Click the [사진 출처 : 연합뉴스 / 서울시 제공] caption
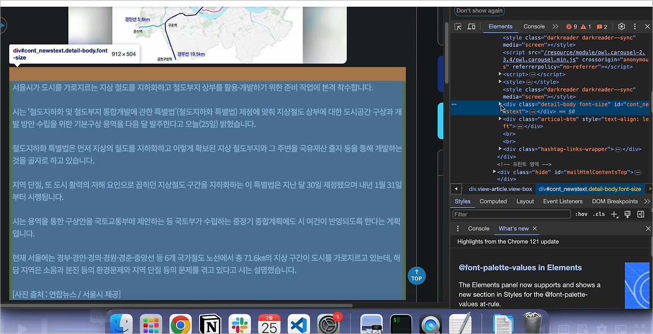This screenshot has height=334, width=653. (x=66, y=294)
